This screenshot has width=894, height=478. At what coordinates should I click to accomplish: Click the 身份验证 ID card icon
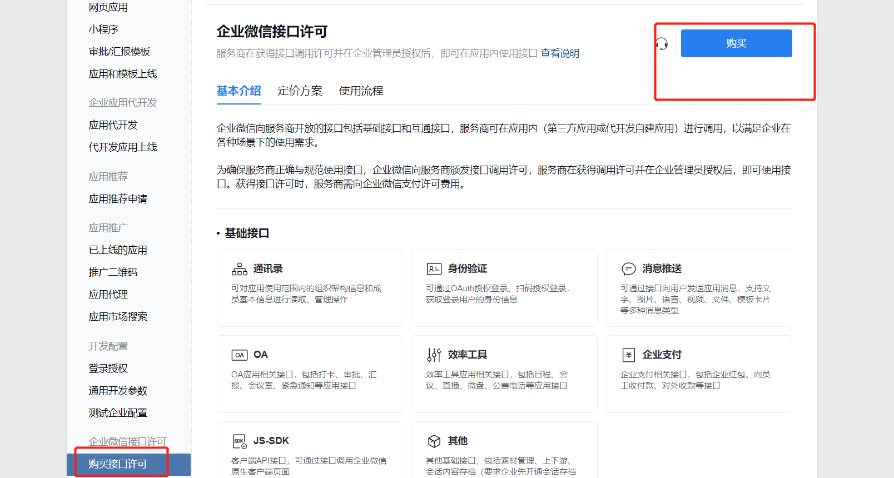[x=434, y=269]
